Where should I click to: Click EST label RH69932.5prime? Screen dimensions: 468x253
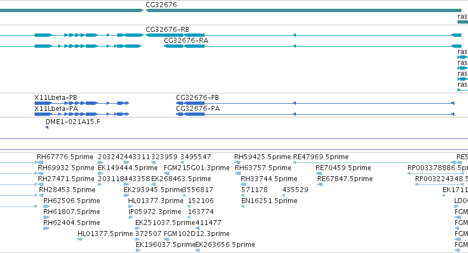coord(66,168)
